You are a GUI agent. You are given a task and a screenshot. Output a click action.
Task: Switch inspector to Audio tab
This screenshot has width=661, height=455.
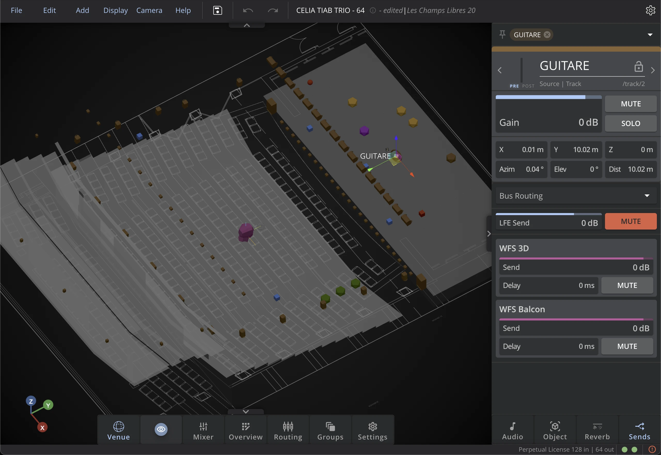click(x=513, y=430)
